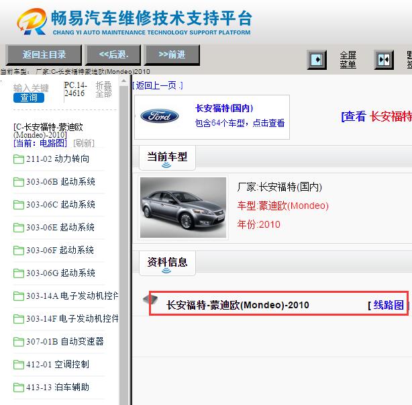Open folder icon for 303-06G 起动系统
Screen dimensions: 412x405
coord(19,273)
